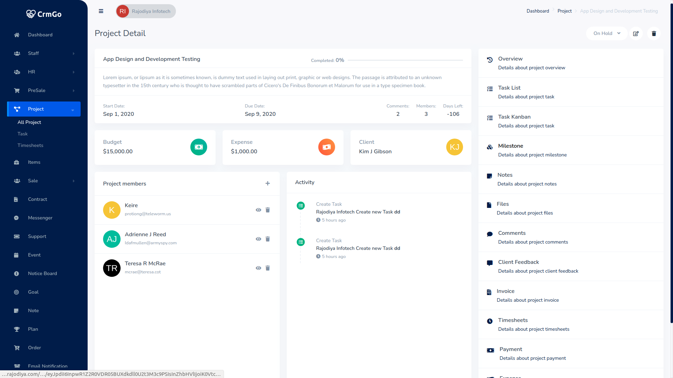This screenshot has height=378, width=673.
Task: Open Timesheets under Project submenu
Action: tap(30, 145)
